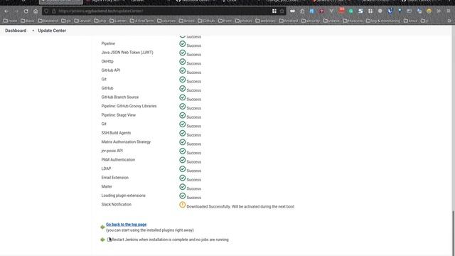Expand hidden extensions with toolbar chevron
Image resolution: width=455 pixels, height=256 pixels.
tap(439, 11)
